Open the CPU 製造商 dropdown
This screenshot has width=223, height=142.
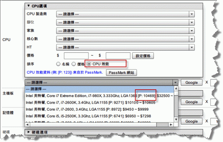click(x=125, y=14)
